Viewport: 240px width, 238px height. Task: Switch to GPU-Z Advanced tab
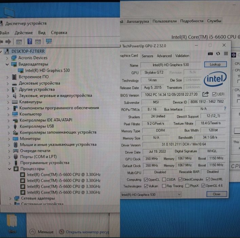click(x=164, y=56)
